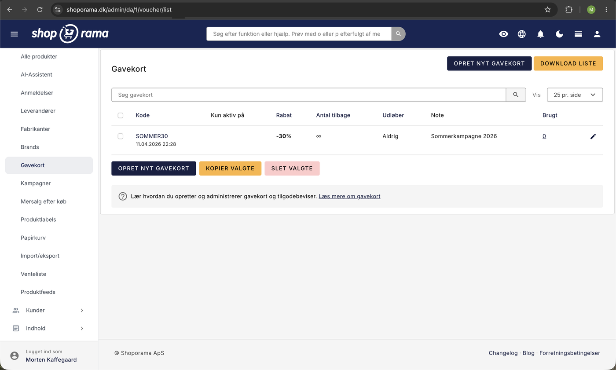Tick the select-all checkbox in table header
Image resolution: width=616 pixels, height=370 pixels.
121,115
